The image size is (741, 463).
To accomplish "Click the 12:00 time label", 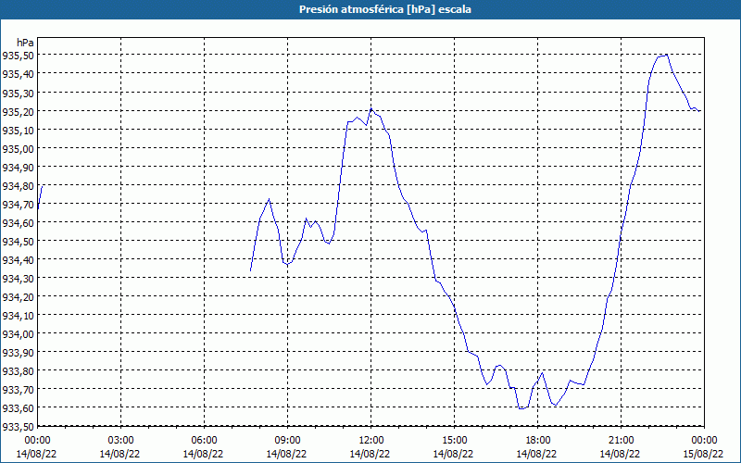I will [371, 441].
